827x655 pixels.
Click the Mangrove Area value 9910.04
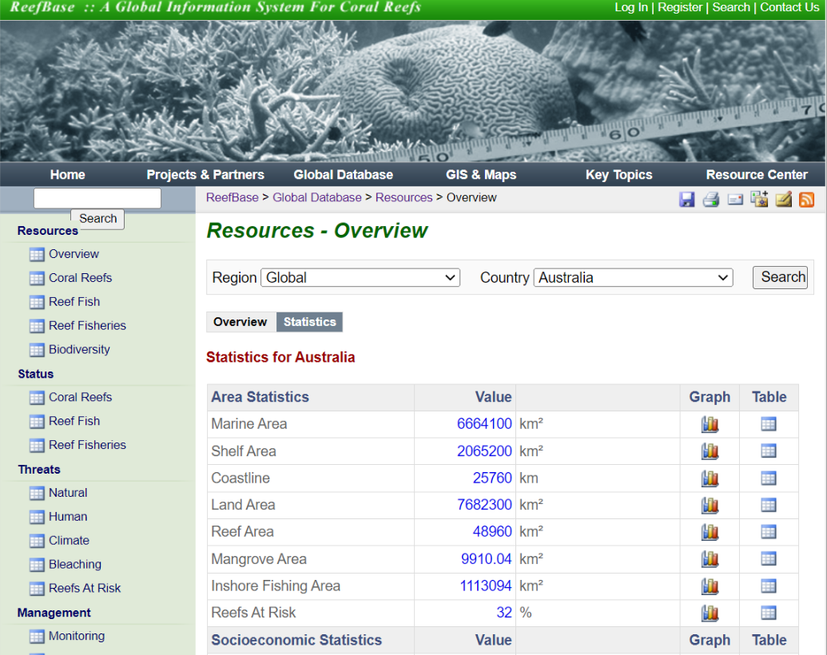tap(486, 559)
